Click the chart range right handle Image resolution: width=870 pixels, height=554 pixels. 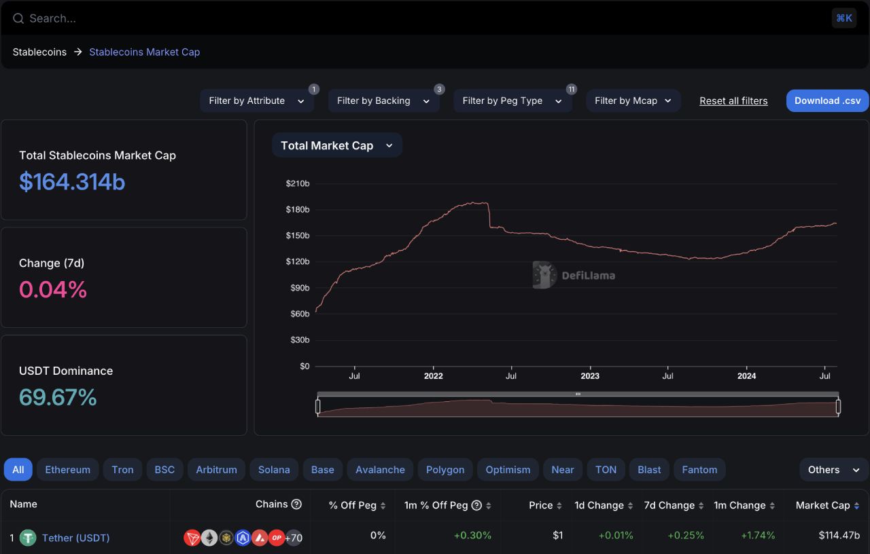click(838, 406)
